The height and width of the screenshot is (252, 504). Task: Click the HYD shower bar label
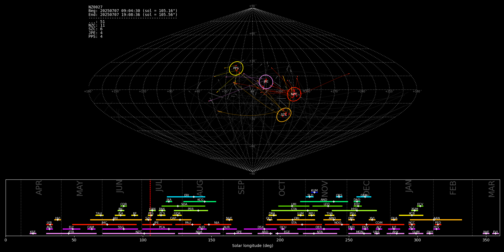pos(354,209)
